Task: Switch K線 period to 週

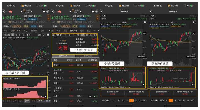Action: pos(16,35)
